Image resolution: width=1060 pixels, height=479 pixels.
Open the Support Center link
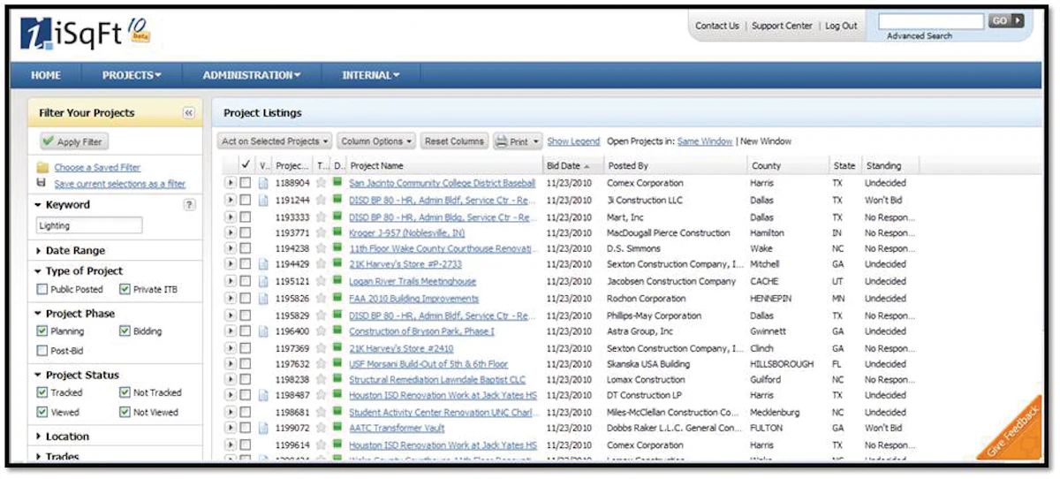782,27
